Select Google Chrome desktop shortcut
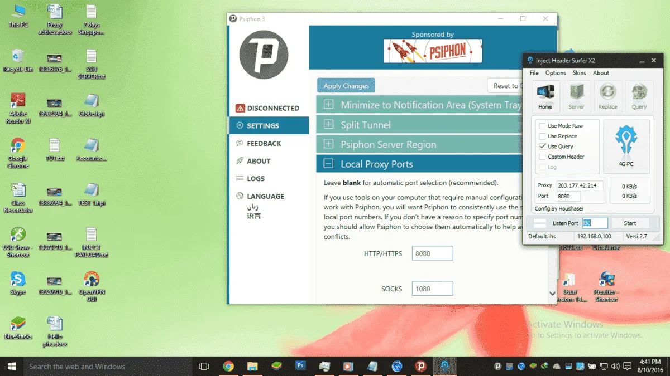The image size is (670, 376). 18,153
